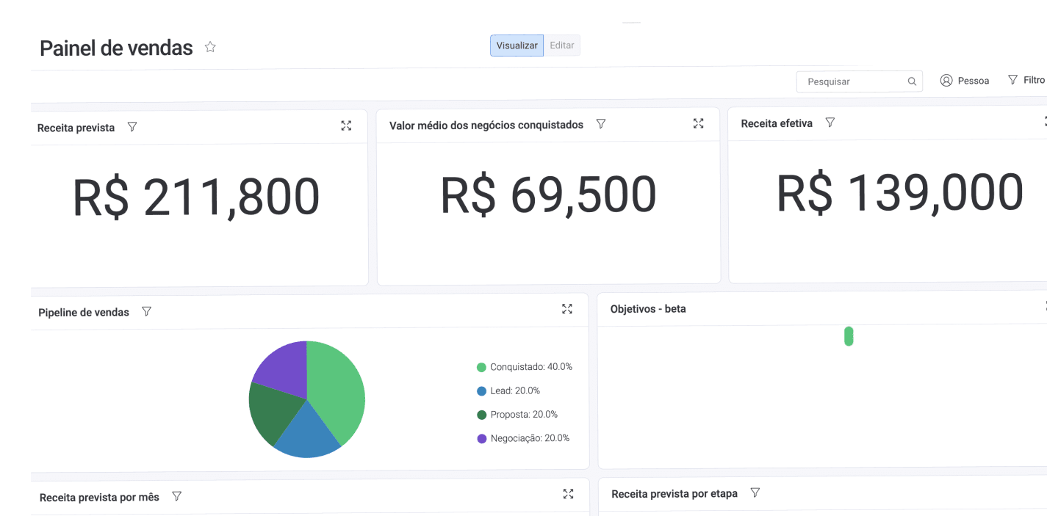Click filter icon on Receita prevista widget
Screen dimensions: 1047x516
132,127
